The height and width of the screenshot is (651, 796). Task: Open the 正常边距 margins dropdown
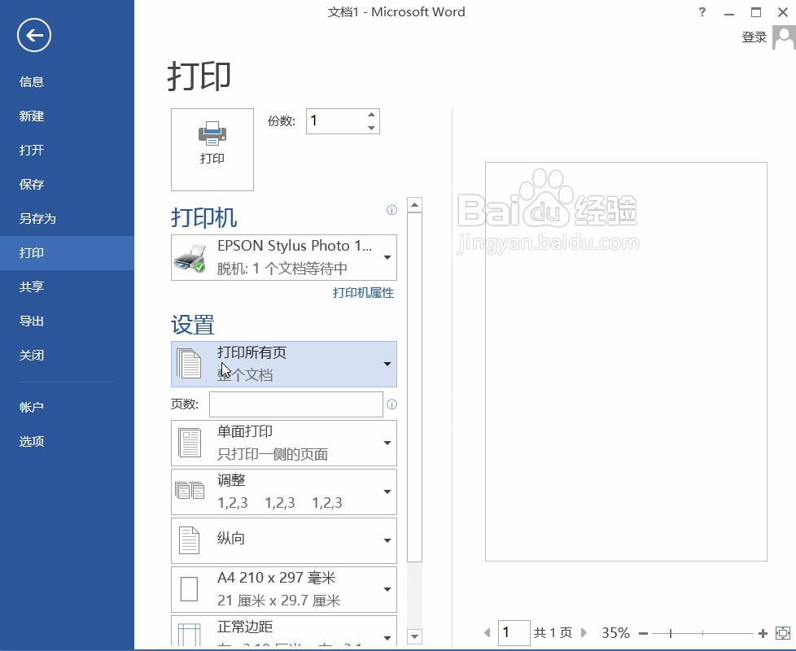(x=284, y=631)
